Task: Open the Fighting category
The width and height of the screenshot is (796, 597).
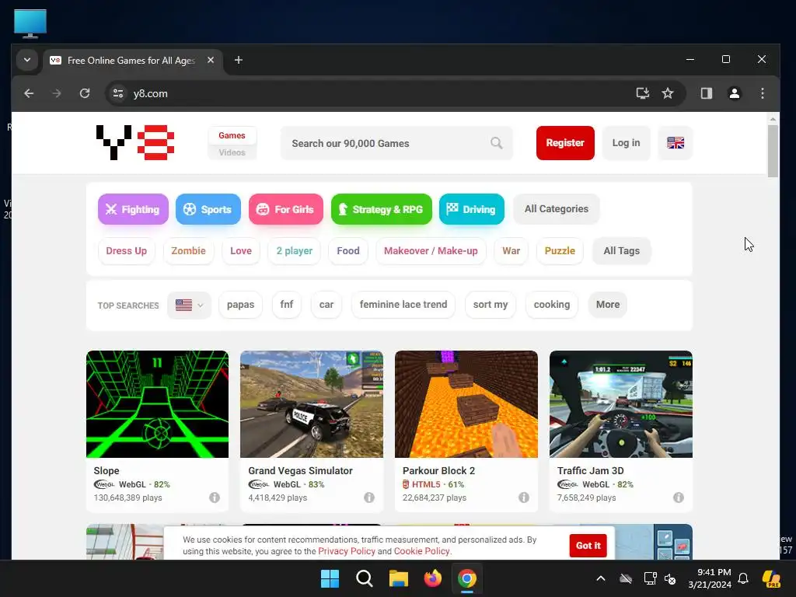Action: click(x=133, y=209)
